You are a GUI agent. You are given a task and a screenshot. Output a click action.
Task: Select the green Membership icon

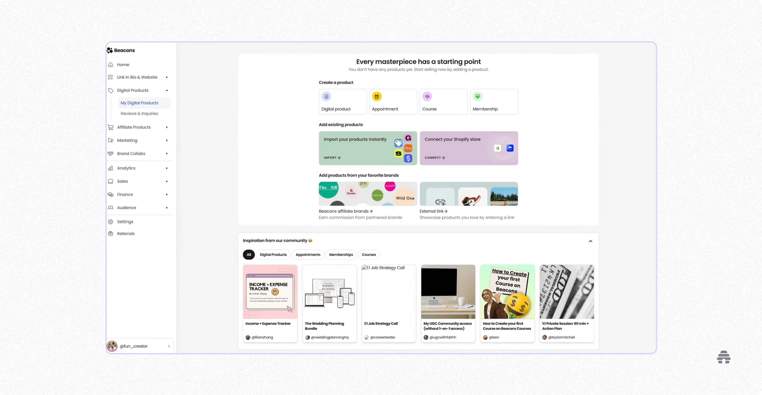pos(478,96)
